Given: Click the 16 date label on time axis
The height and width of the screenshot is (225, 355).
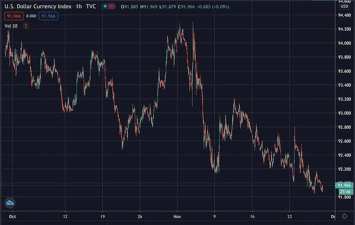Looking at the screenshot, I should point(252,217).
